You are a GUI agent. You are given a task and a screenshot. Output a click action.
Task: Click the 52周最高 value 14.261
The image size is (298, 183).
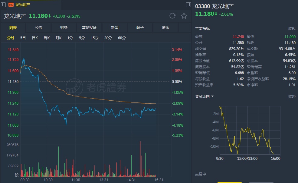[x=290, y=67]
